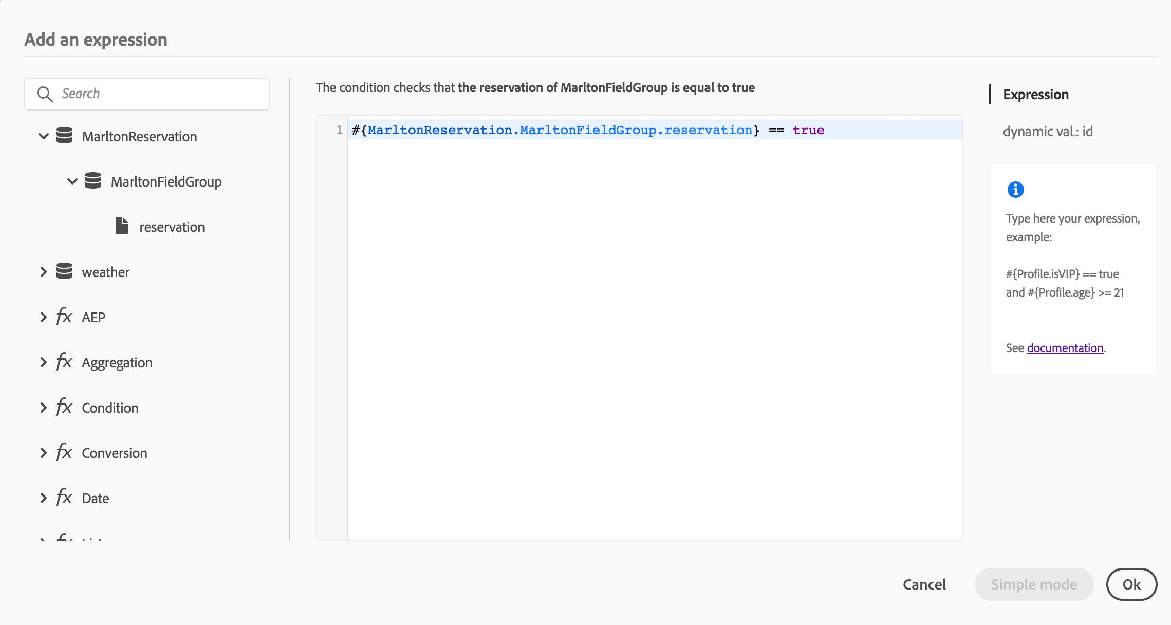This screenshot has height=625, width=1171.
Task: Click the MarltonFieldGroup database icon
Action: tap(93, 181)
